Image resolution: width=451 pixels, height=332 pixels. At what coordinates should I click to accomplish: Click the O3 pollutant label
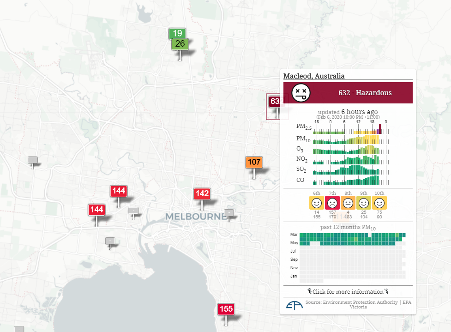click(300, 149)
